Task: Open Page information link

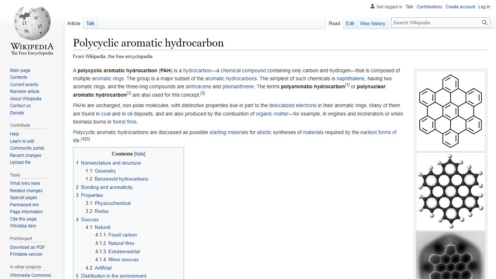Action: [27, 212]
